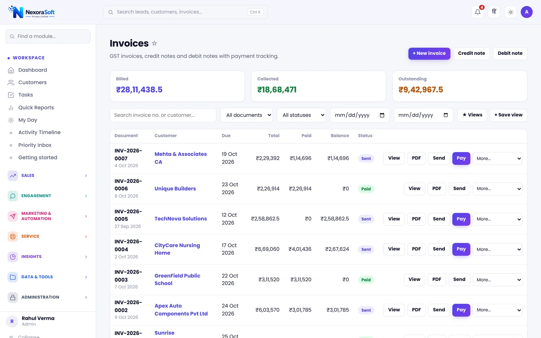Click the Billed ₹28,11,438.5 amount
The height and width of the screenshot is (338, 541).
(x=139, y=90)
